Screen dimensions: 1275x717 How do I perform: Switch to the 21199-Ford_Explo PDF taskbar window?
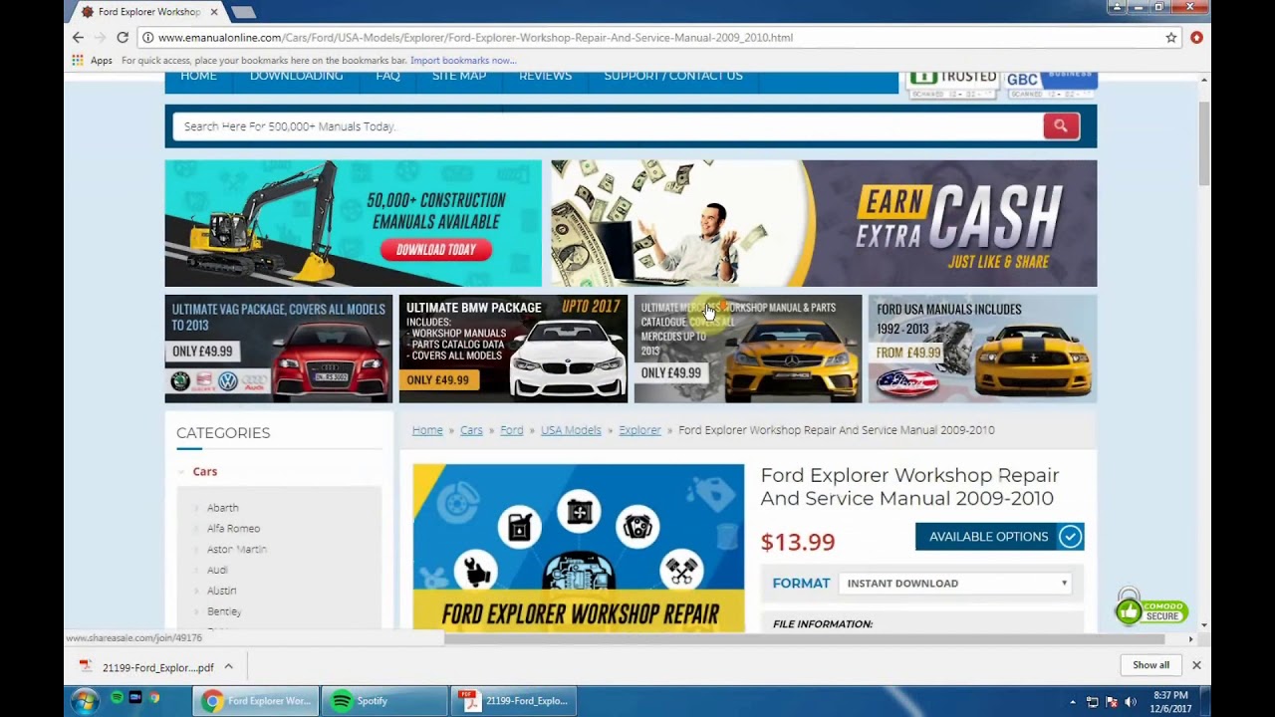click(x=513, y=701)
